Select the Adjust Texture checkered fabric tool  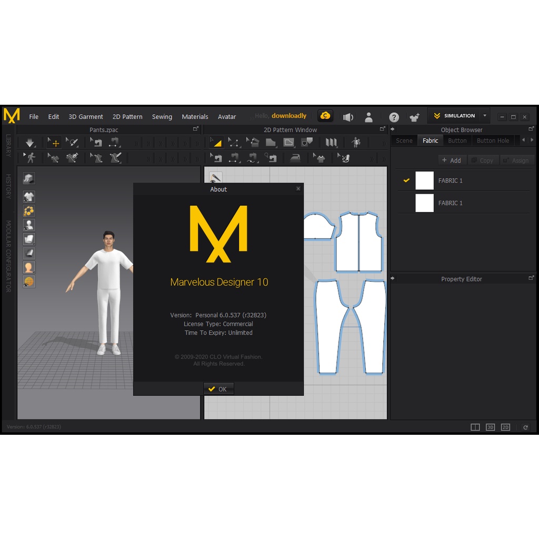pyautogui.click(x=344, y=158)
